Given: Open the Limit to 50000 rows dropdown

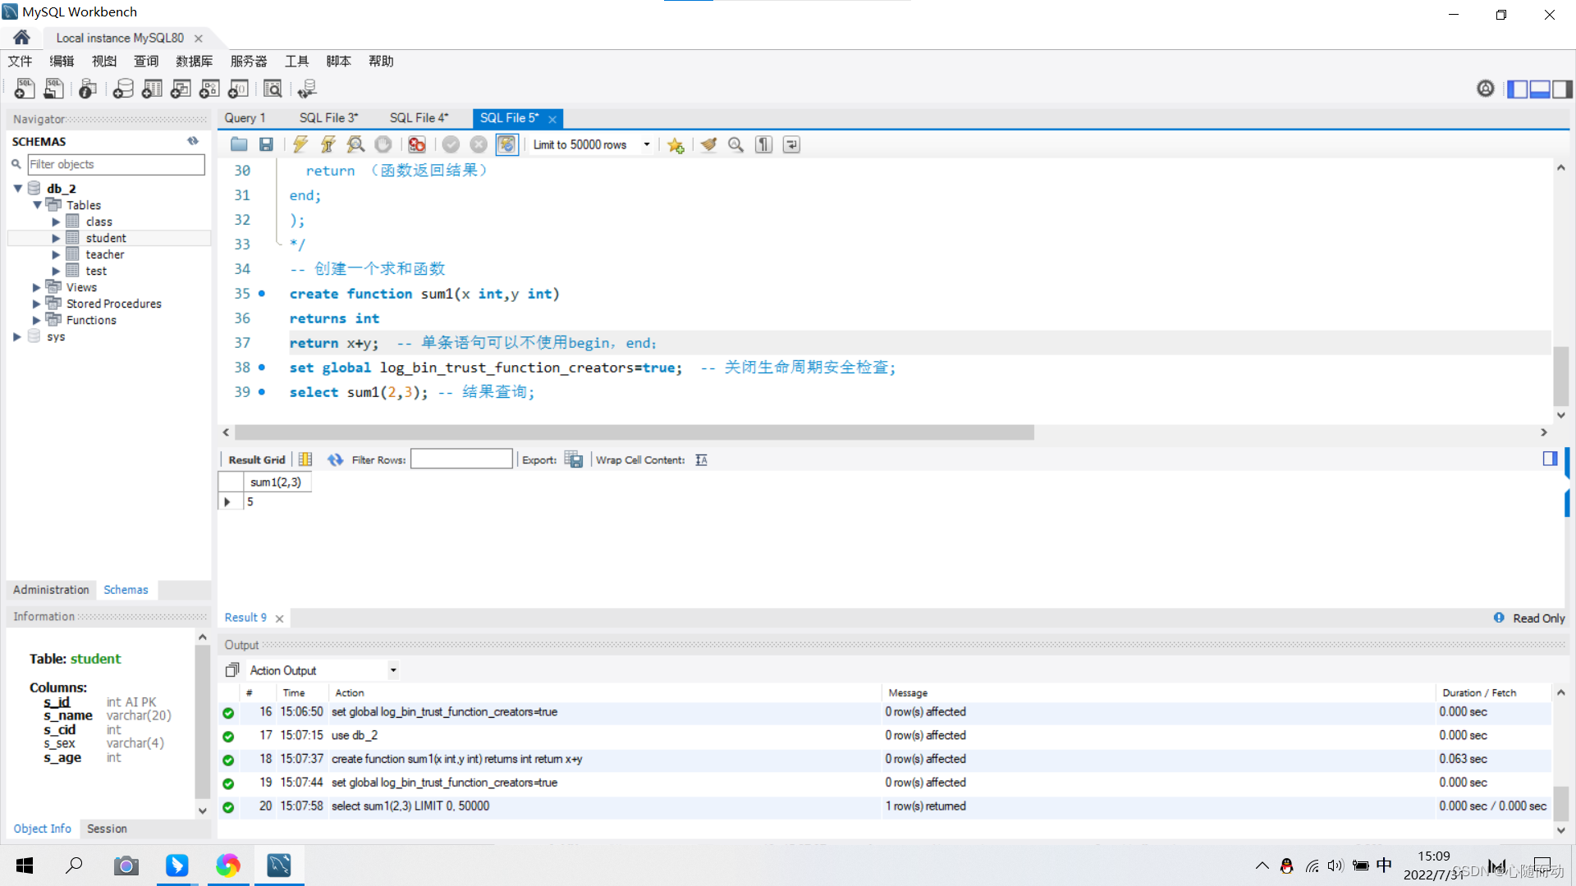Looking at the screenshot, I should [647, 144].
